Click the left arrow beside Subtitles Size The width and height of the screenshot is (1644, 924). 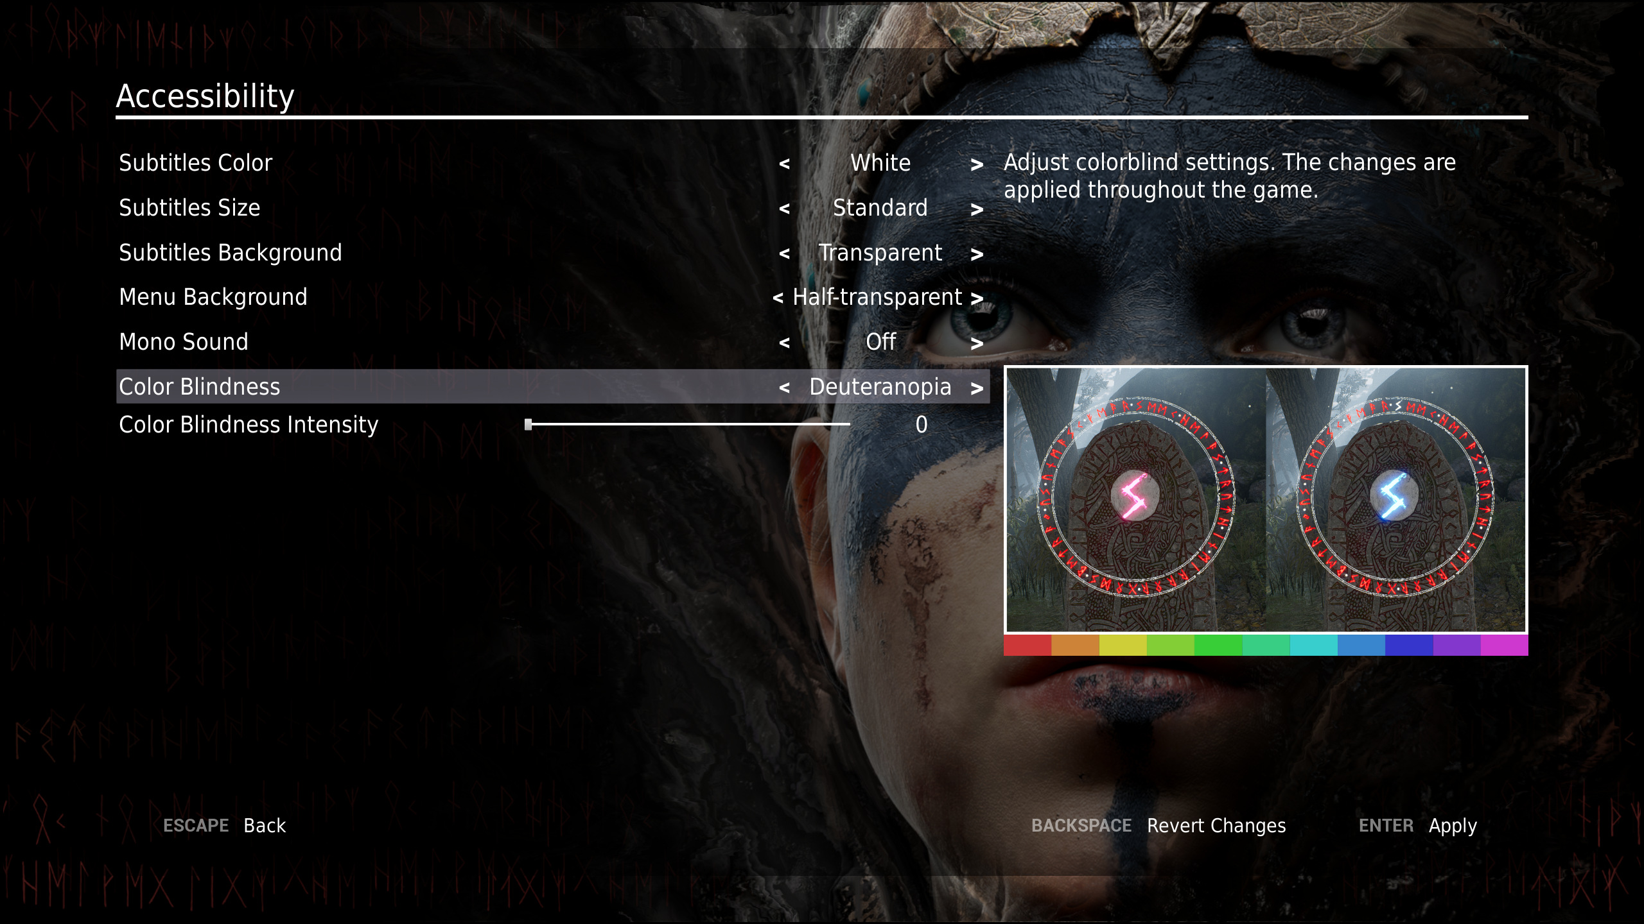pyautogui.click(x=783, y=208)
